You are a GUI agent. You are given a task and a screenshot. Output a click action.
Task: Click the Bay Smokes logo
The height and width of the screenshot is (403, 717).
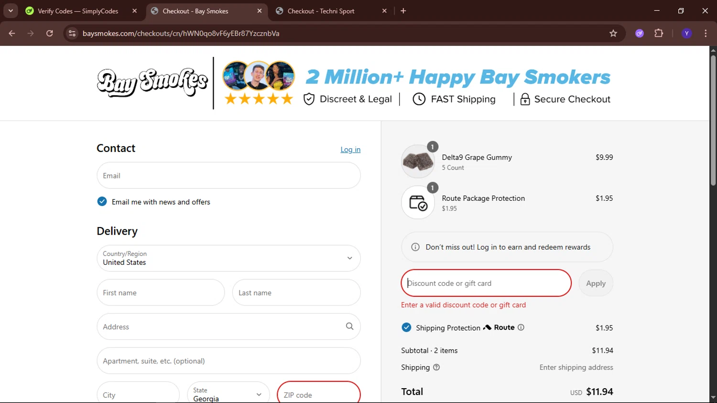152,83
